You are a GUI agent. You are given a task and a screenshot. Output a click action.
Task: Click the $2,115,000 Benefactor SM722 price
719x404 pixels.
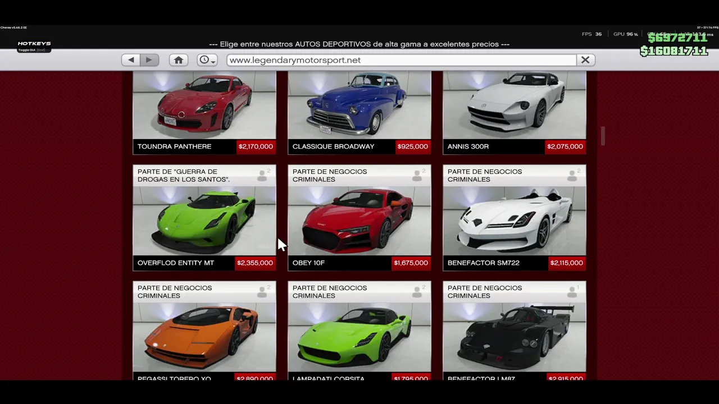pyautogui.click(x=566, y=263)
